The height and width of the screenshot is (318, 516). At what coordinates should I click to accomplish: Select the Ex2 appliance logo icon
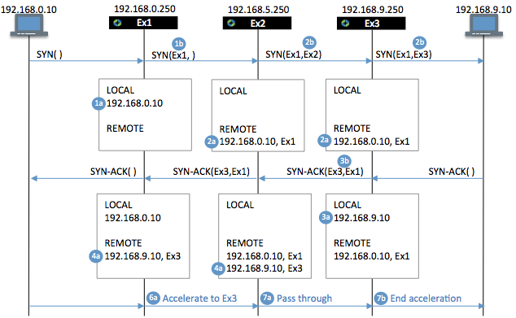tap(231, 23)
